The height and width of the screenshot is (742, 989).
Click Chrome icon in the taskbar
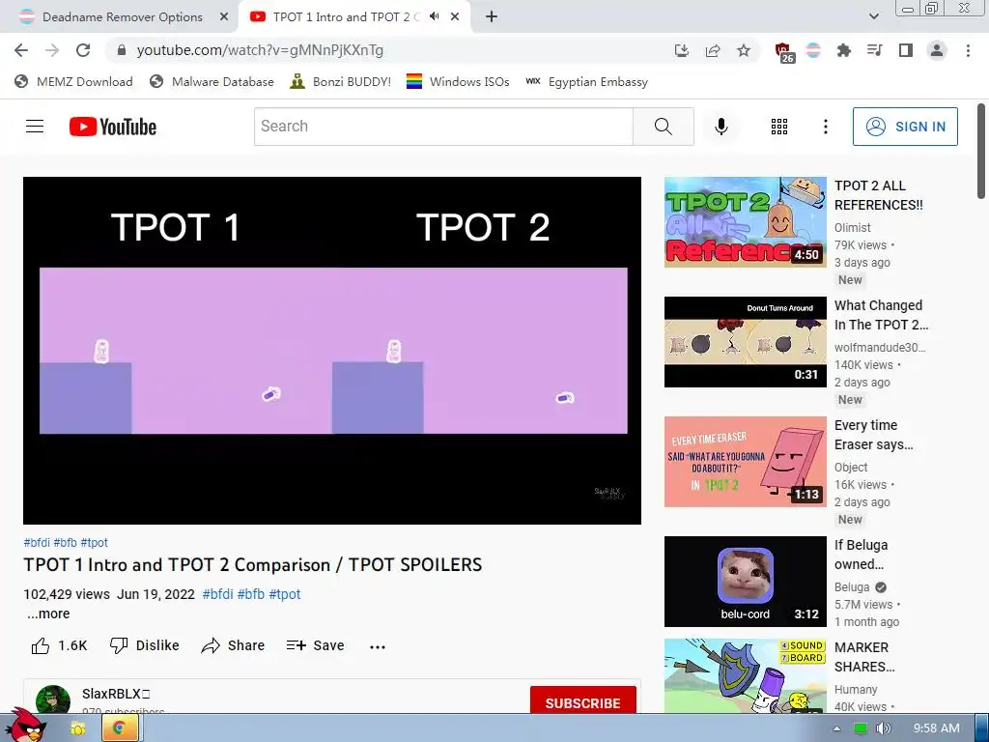[118, 728]
